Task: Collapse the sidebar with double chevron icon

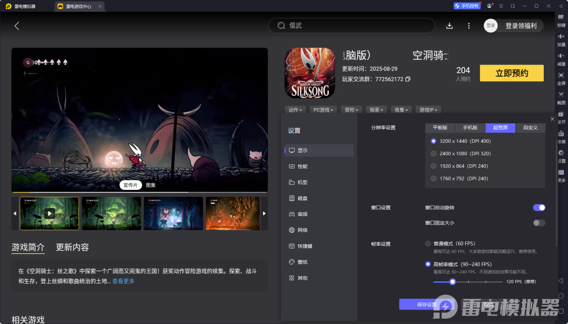Action: (561, 6)
